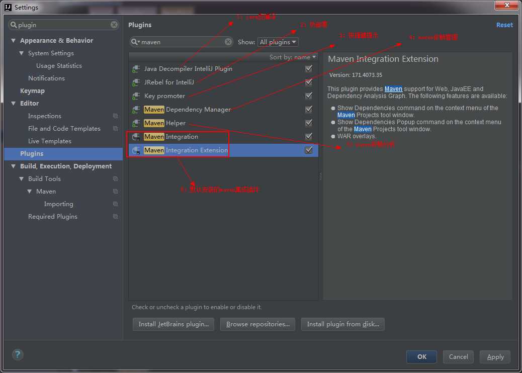This screenshot has width=522, height=373.
Task: Click project-level icon beside Importing
Action: [116, 204]
